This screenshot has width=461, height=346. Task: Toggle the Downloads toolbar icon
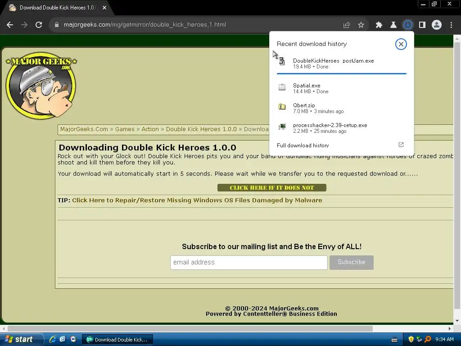408,25
